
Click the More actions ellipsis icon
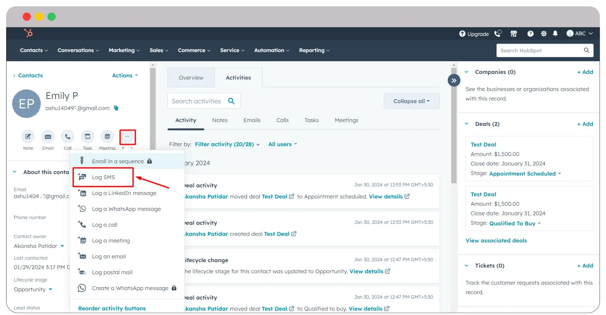[x=127, y=136]
